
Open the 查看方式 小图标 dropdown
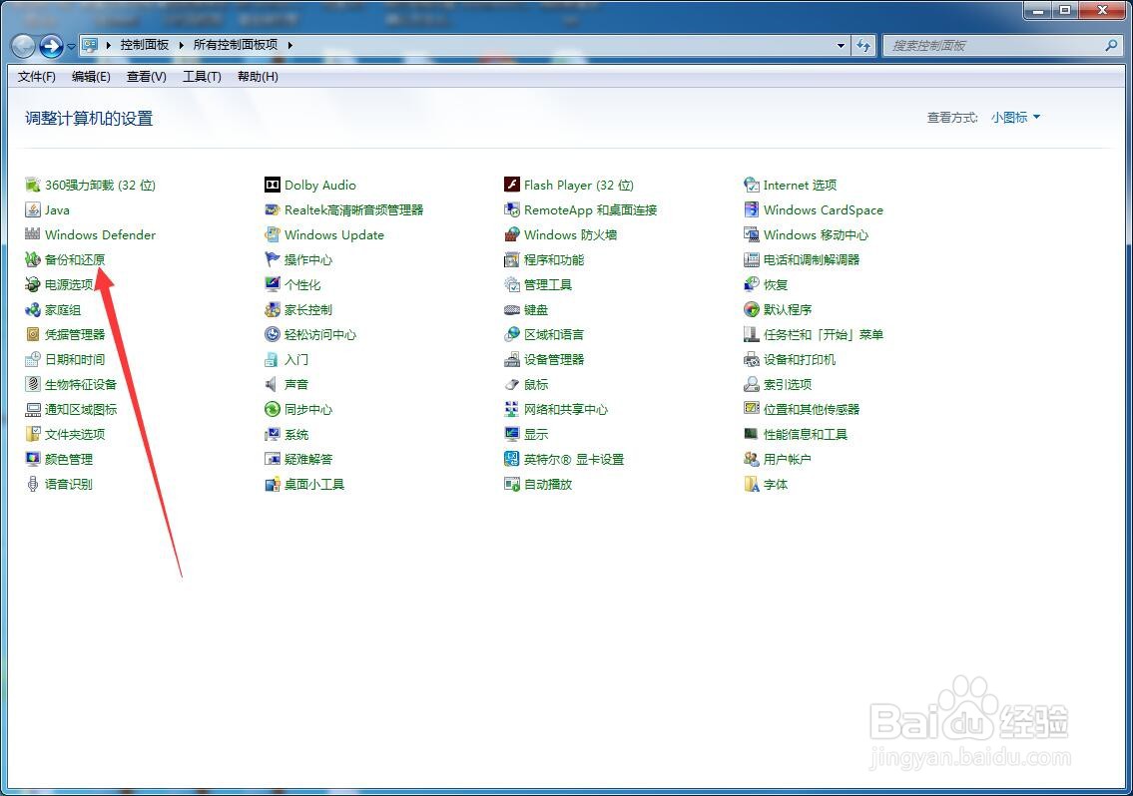pos(1015,117)
